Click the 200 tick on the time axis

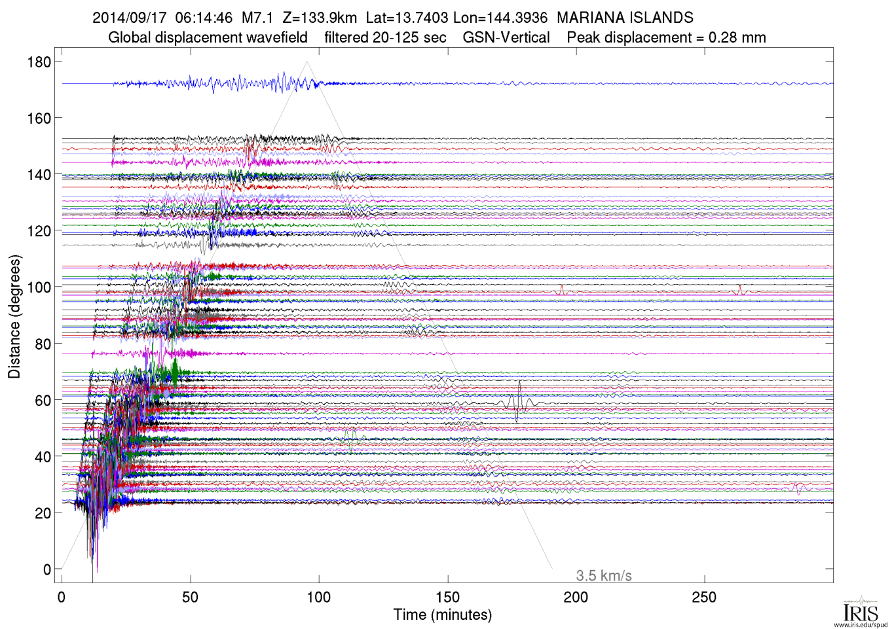click(x=576, y=597)
